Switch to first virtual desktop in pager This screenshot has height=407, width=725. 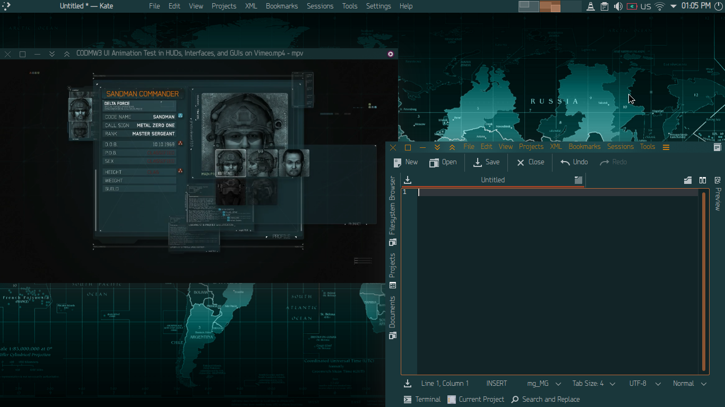coord(529,6)
